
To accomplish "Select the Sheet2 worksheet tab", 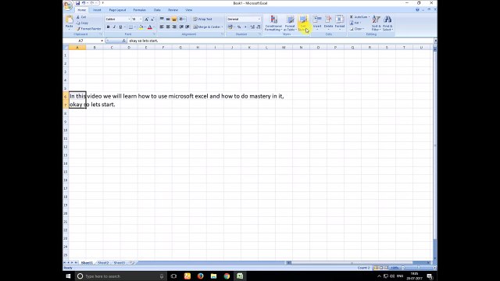I will 103,263.
